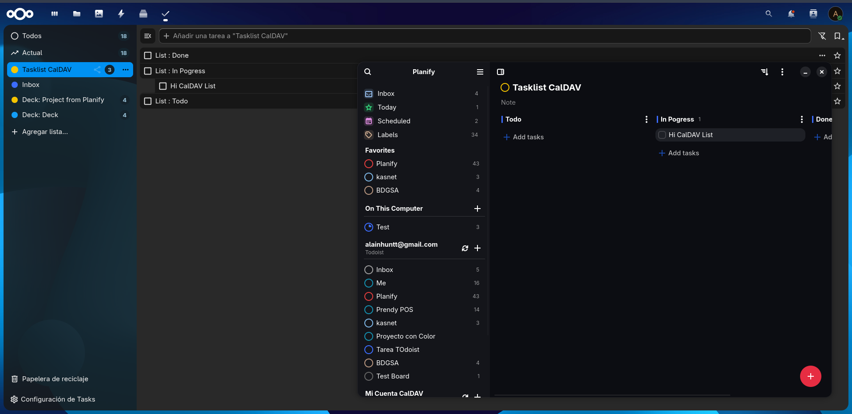The image size is (852, 414).
Task: Open Nextcloud Inbox list
Action: (x=70, y=85)
